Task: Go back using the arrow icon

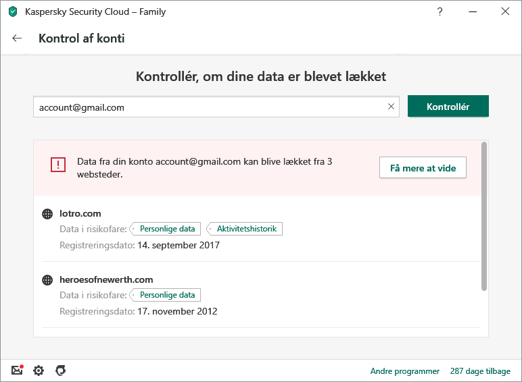Action: 18,38
